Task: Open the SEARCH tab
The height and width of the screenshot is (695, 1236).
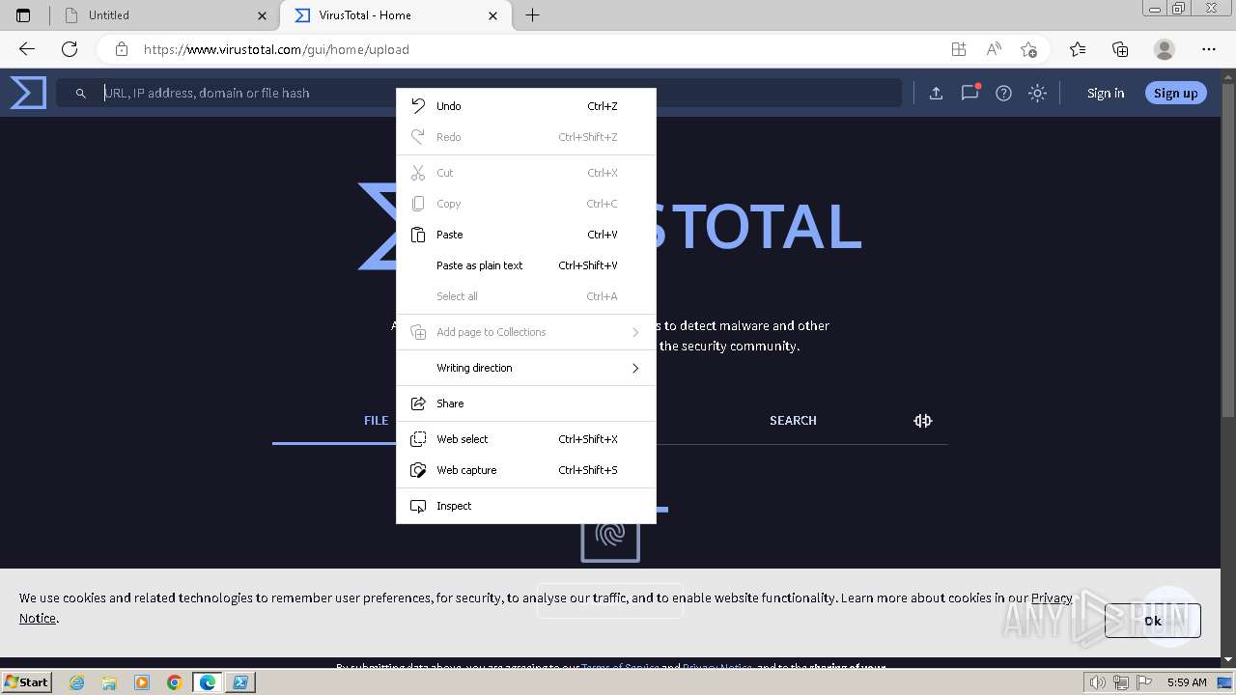Action: point(793,421)
